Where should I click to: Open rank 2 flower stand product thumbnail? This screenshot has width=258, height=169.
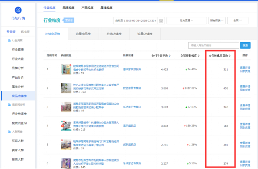click(x=66, y=88)
